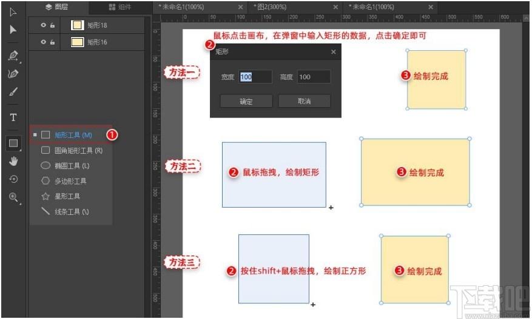
Task: Click the 高度 input field
Action: 313,77
